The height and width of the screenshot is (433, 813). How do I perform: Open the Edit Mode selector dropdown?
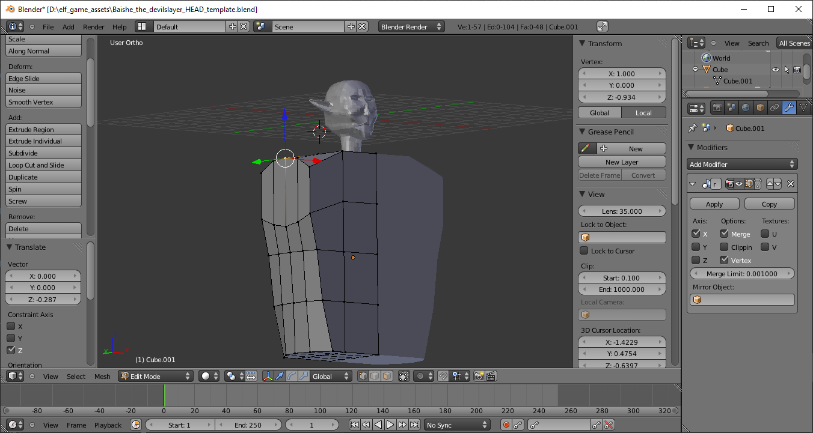click(x=156, y=377)
